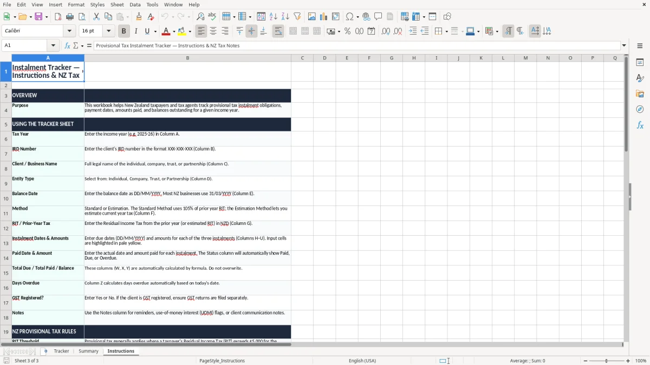This screenshot has height=365, width=650.
Task: Toggle Align Right
Action: pyautogui.click(x=225, y=31)
